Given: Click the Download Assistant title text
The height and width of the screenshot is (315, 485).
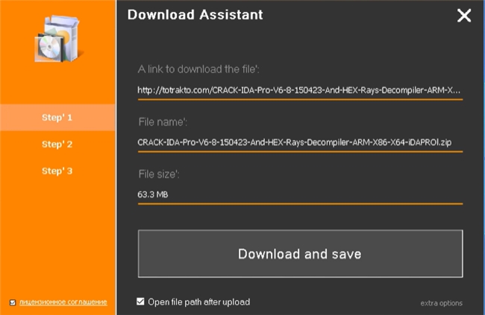Looking at the screenshot, I should [195, 14].
